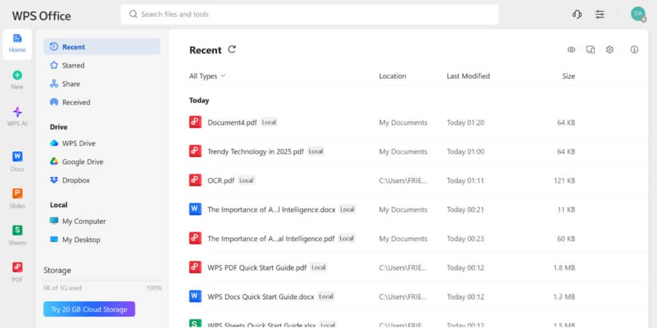Image resolution: width=657 pixels, height=328 pixels.
Task: Click the Word icon of Intelligence.docx row
Action: coord(195,209)
